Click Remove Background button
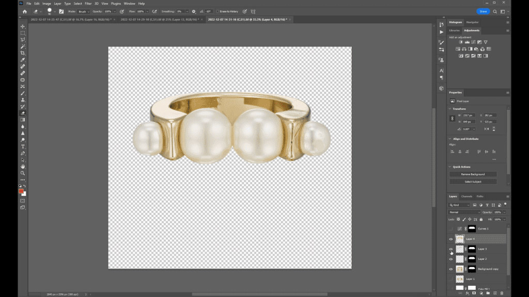529x297 pixels. [473, 174]
